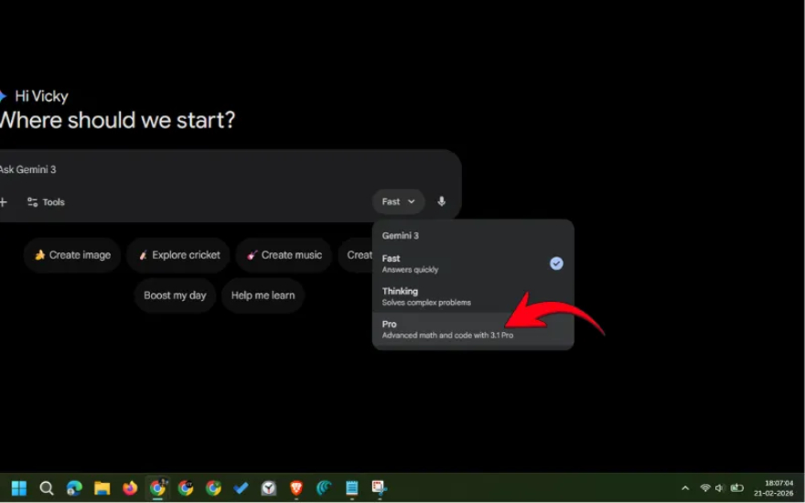Open File Explorer from the taskbar
Viewport: 805px width, 503px height.
pos(102,488)
